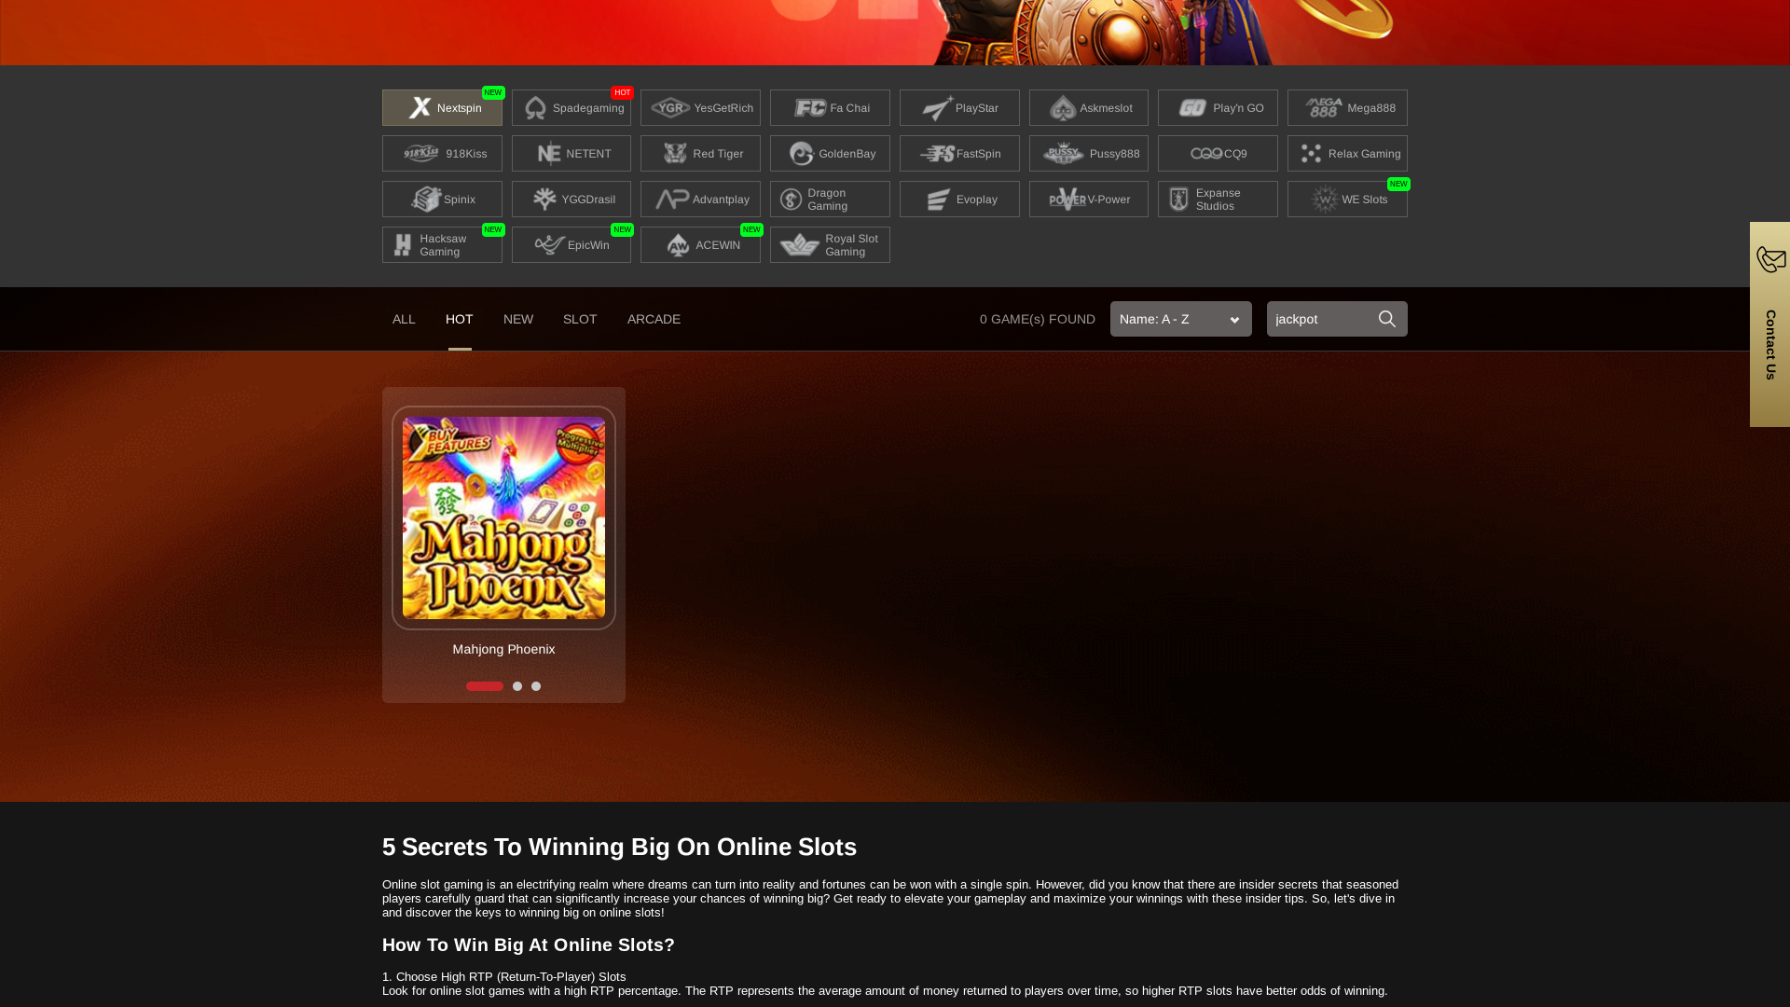The width and height of the screenshot is (1790, 1007).
Task: Open the Name: A - Z sort dropdown
Action: coord(1180,318)
